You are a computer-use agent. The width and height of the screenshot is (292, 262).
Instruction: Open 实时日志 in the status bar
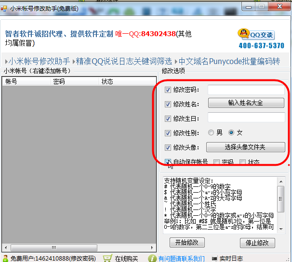[231, 258]
